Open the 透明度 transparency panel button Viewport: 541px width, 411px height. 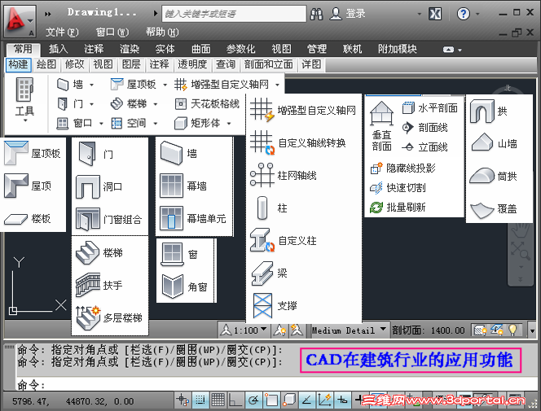[192, 64]
